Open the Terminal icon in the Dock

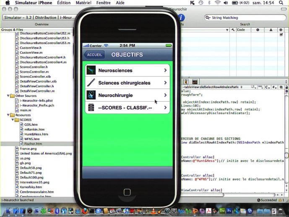click(x=91, y=211)
